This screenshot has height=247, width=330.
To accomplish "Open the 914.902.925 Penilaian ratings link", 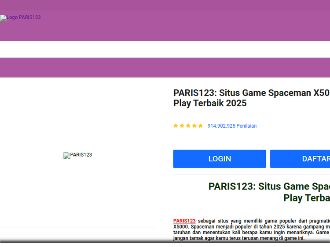I will pyautogui.click(x=232, y=126).
